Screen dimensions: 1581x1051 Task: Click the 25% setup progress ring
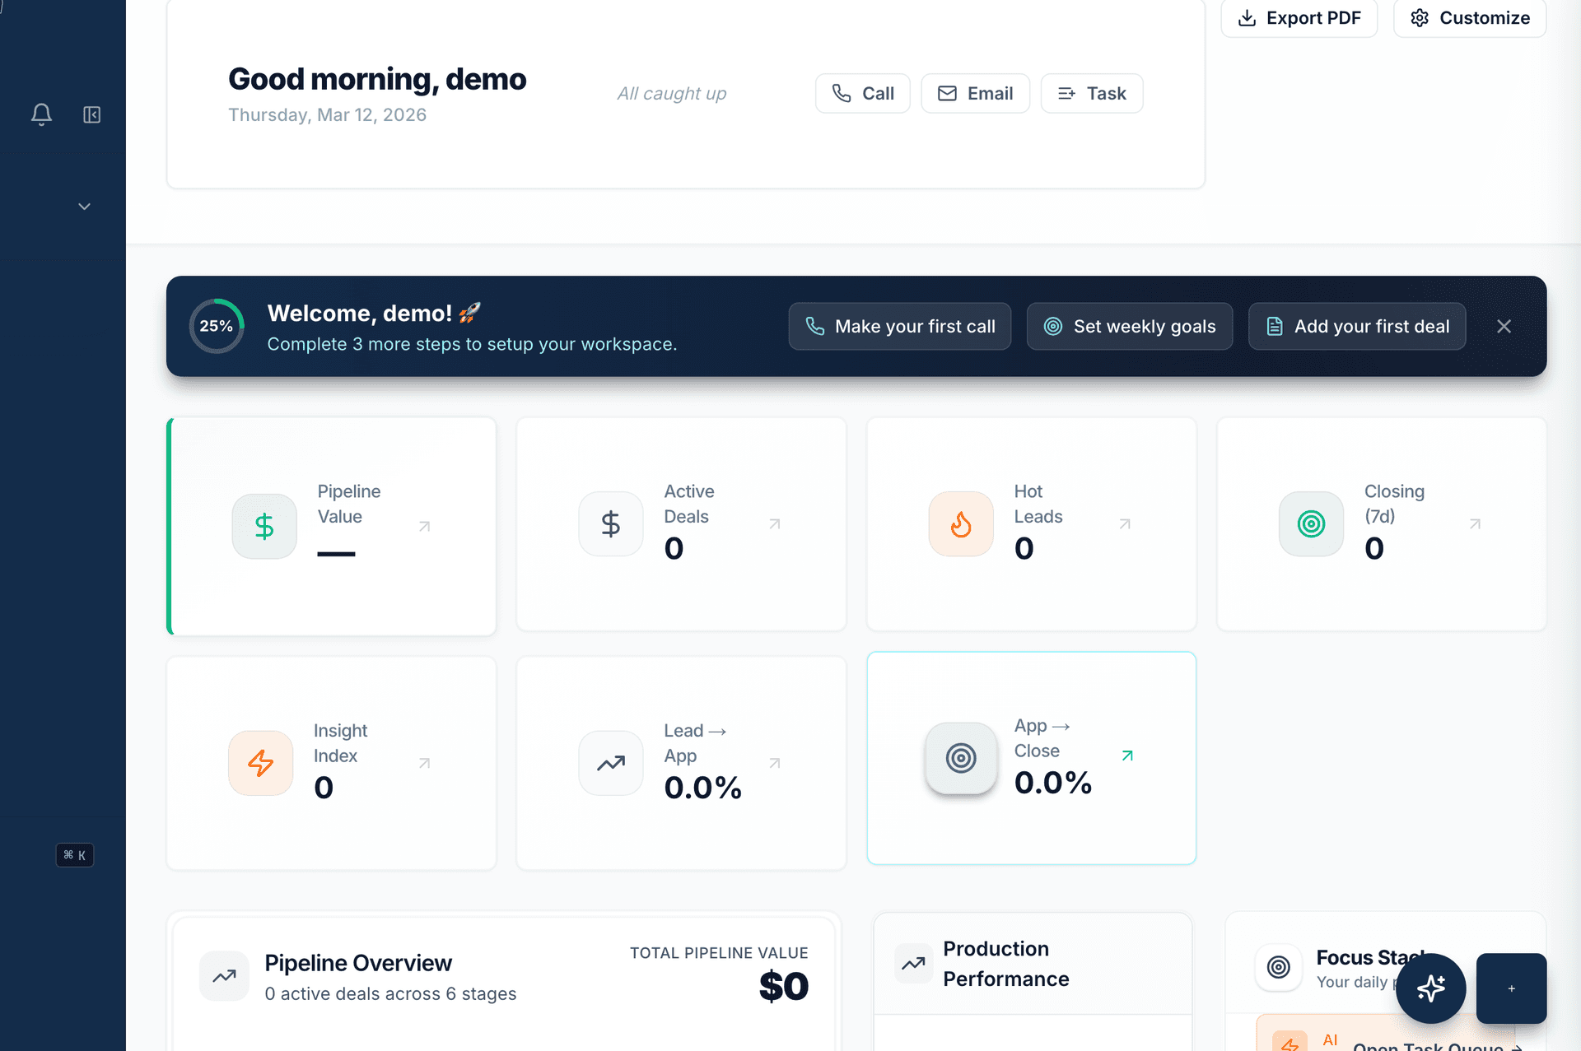pos(216,326)
